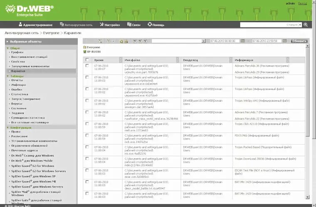Check the row with Trojan.WinSpy.641
Viewport: 316px width, 207px height.
(x=87, y=100)
